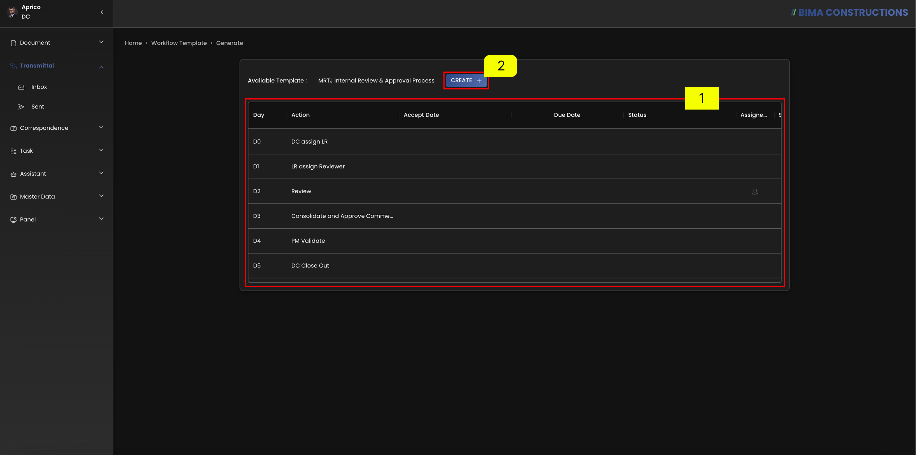Click the MRTJ Internal Review & Approval Process text
916x455 pixels.
[x=376, y=80]
